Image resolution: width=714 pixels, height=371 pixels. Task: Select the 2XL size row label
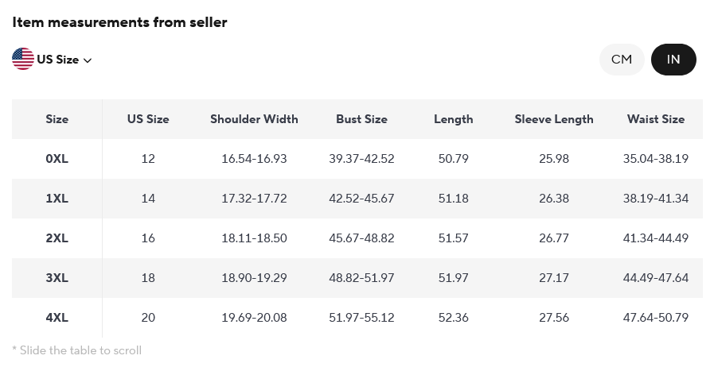(57, 238)
